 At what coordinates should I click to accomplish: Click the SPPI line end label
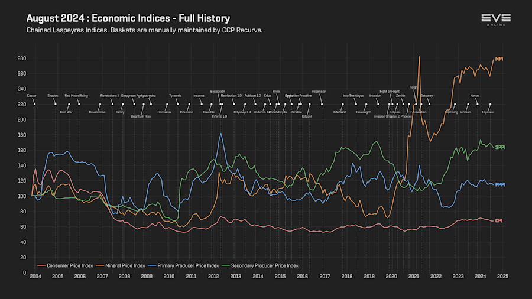click(500, 147)
